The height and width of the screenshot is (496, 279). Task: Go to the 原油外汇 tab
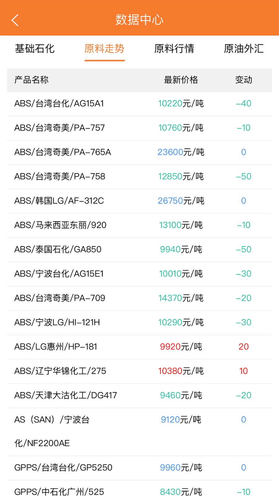click(244, 49)
